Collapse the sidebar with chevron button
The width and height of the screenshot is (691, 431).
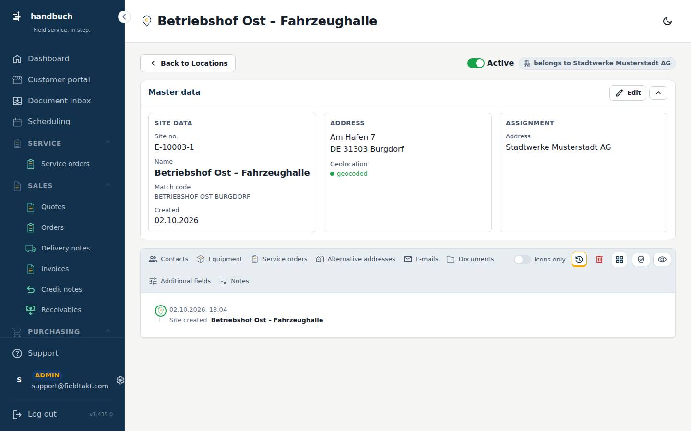pos(124,17)
